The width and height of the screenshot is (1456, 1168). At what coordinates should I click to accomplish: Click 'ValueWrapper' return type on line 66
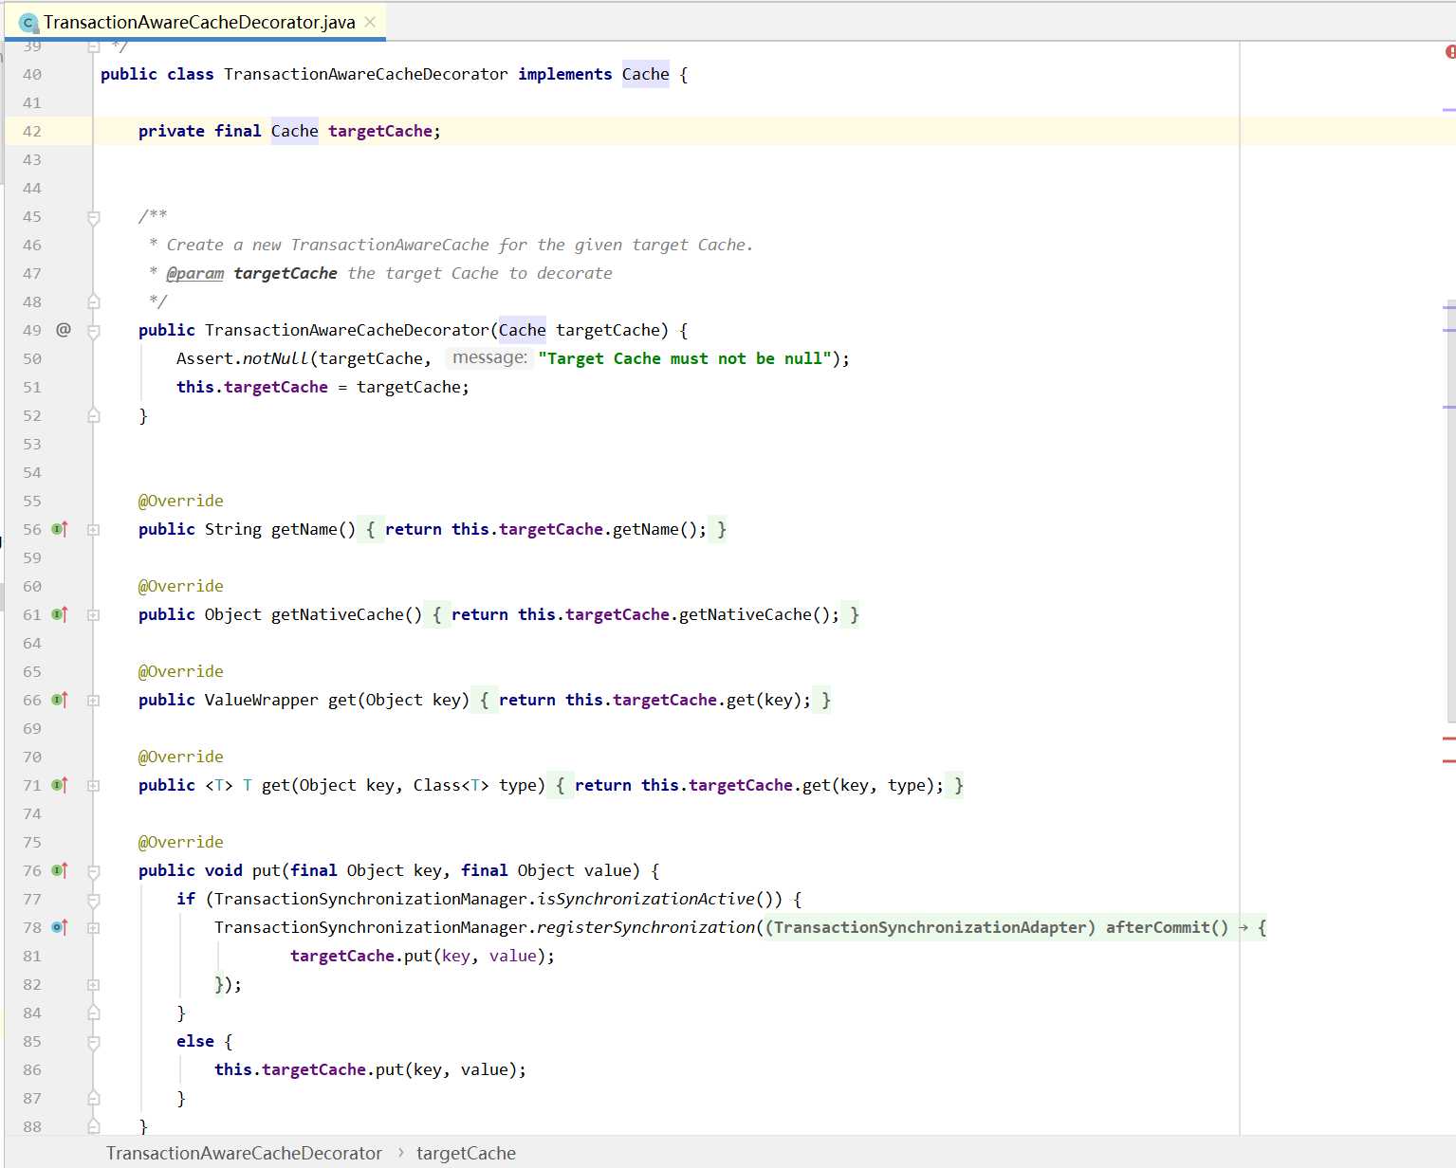pyautogui.click(x=262, y=700)
